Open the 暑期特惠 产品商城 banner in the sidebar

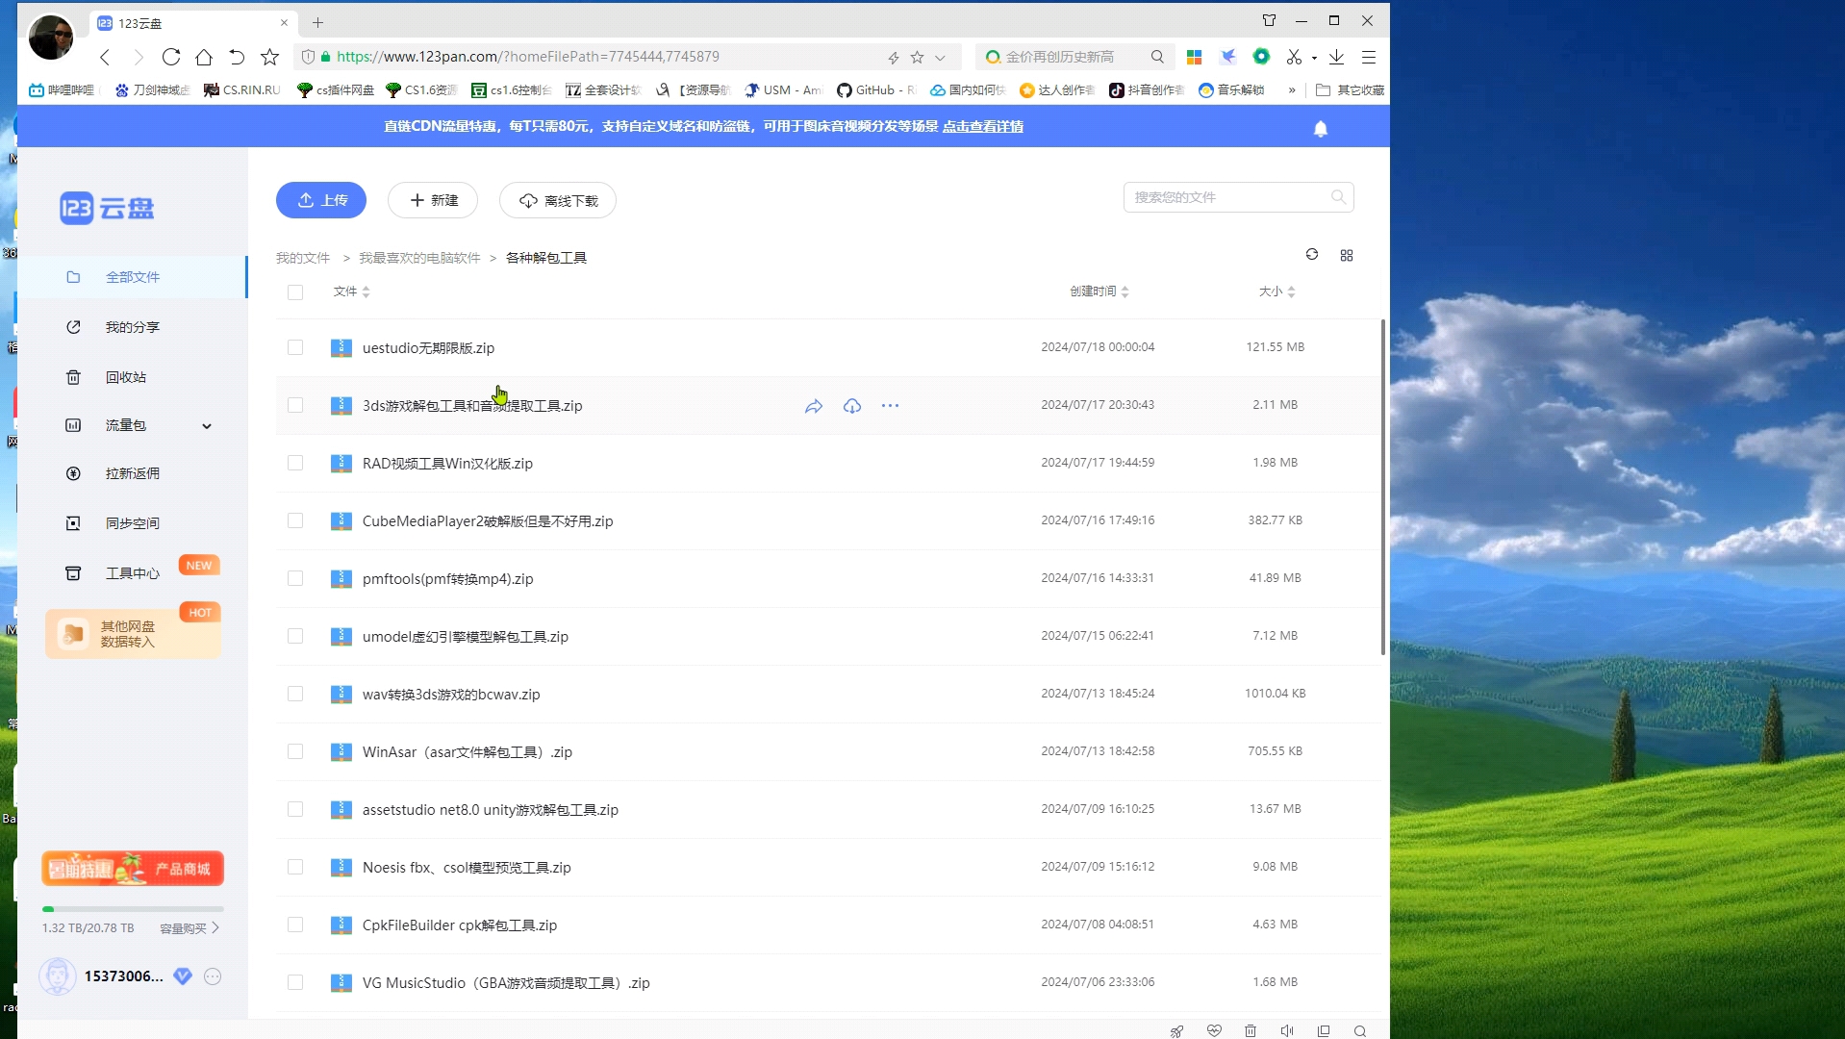coord(133,869)
